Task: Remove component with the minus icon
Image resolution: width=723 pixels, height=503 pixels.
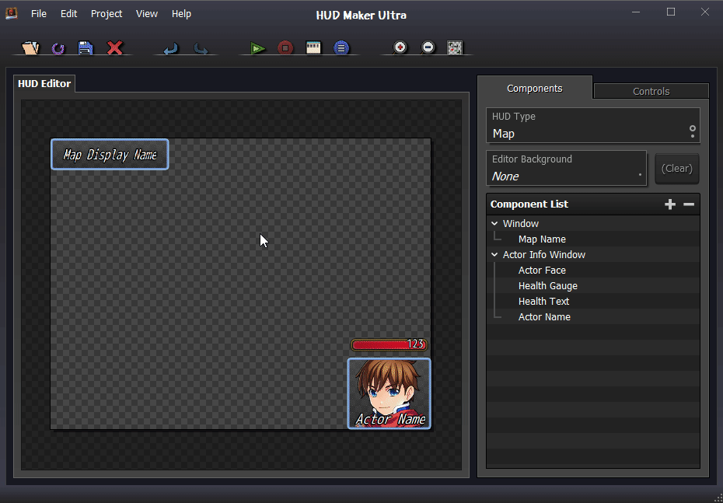Action: (x=689, y=204)
